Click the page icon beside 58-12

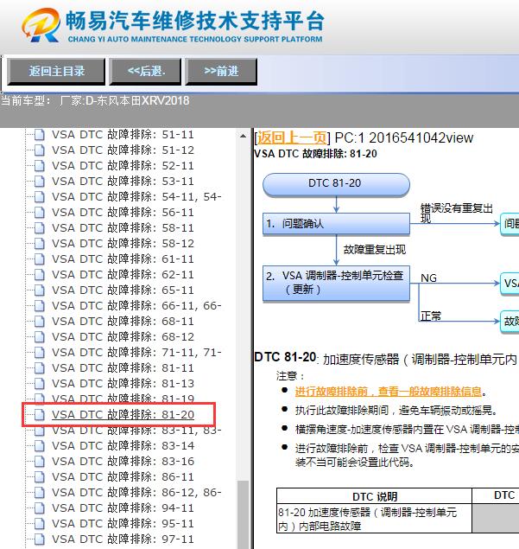pyautogui.click(x=40, y=244)
